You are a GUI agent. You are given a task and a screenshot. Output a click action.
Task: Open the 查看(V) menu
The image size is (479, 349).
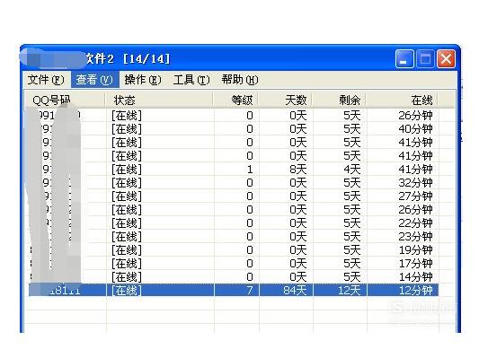click(94, 80)
